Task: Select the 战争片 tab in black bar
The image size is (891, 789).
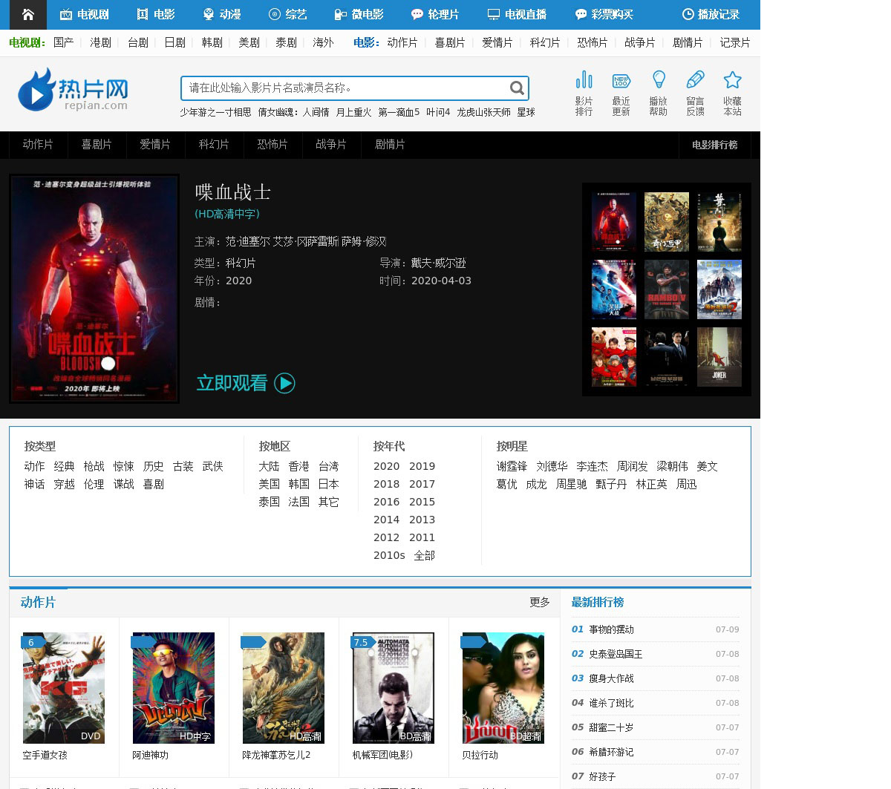Action: 331,145
